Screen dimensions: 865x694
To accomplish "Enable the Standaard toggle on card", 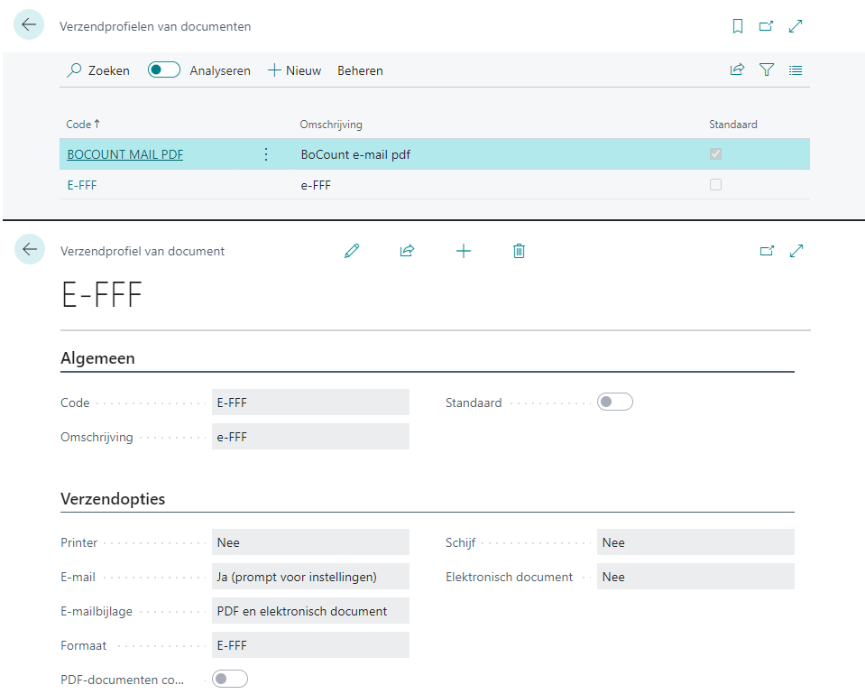I will 614,403.
